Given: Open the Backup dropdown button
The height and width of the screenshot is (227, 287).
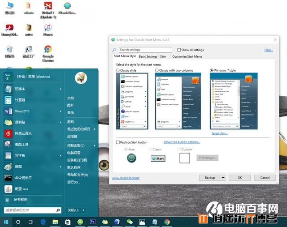Looking at the screenshot, I should 212,178.
